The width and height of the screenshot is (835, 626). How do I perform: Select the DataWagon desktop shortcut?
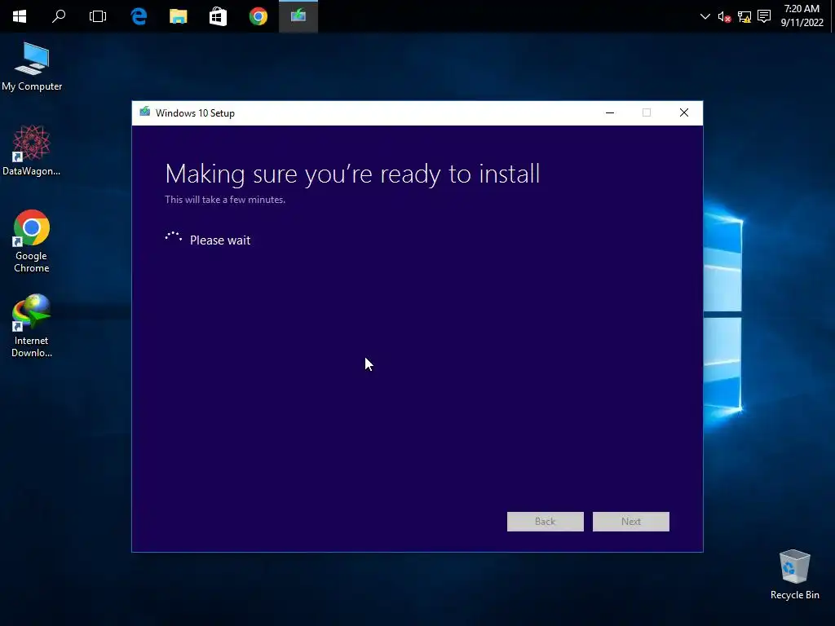(x=32, y=151)
